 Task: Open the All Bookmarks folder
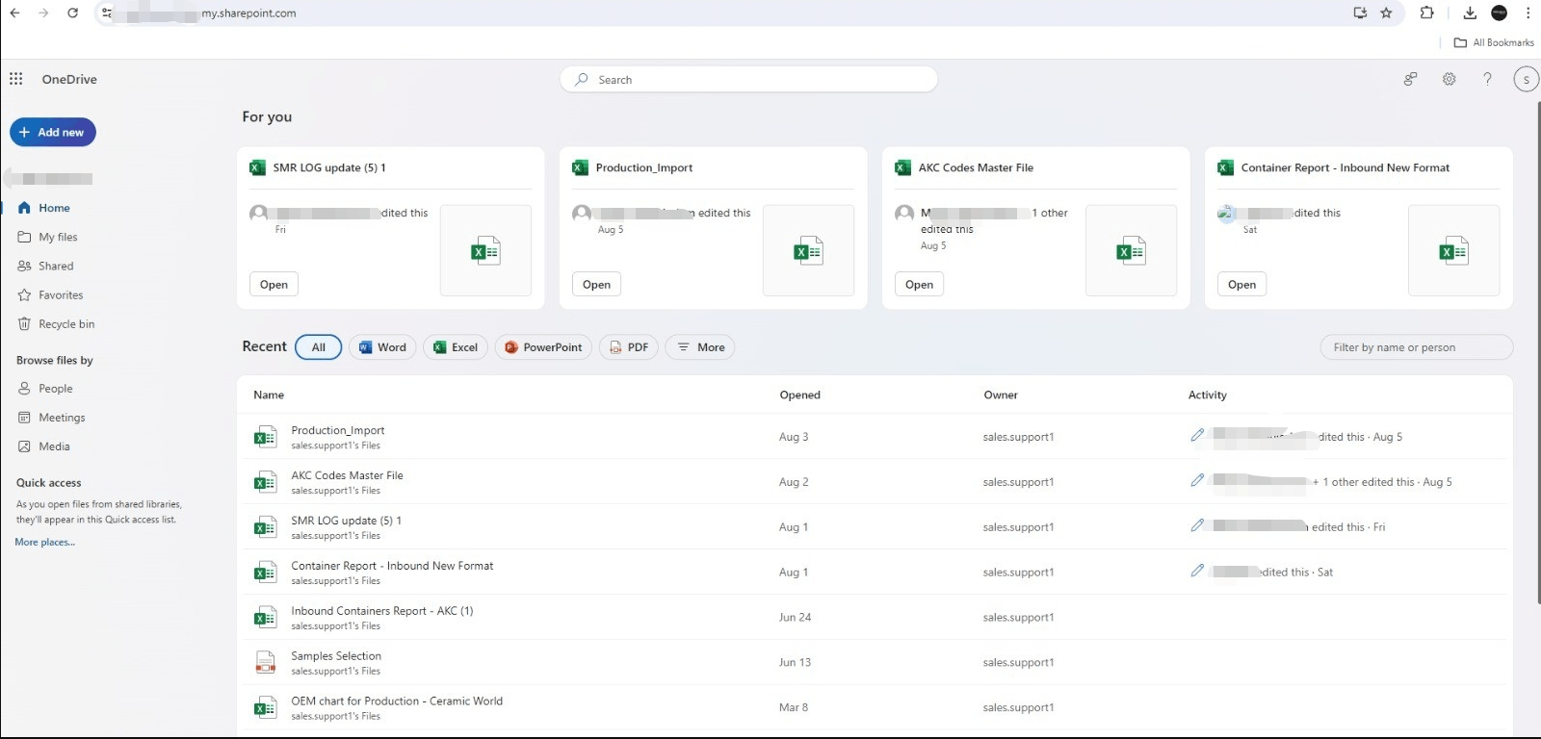click(x=1494, y=42)
